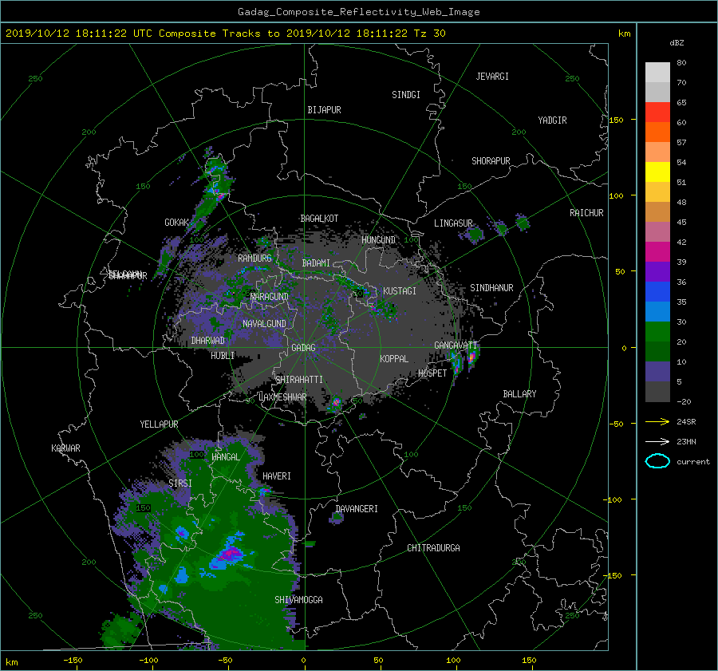Click the HOSPET city label
718x671 pixels.
click(432, 373)
